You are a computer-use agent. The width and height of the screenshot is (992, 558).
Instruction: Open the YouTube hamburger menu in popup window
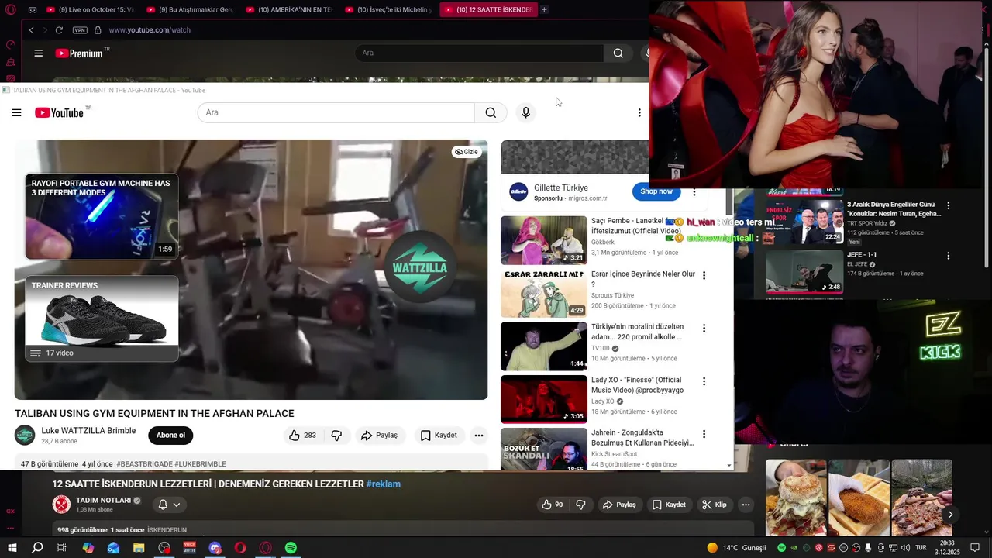pyautogui.click(x=16, y=113)
